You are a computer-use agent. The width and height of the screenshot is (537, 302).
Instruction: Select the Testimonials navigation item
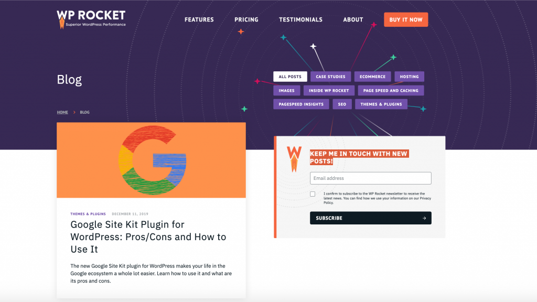[x=300, y=19]
